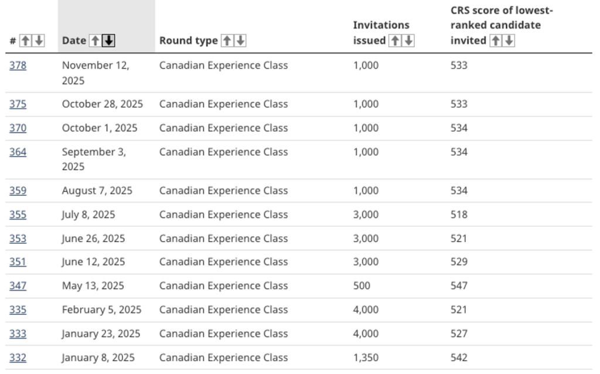The height and width of the screenshot is (374, 600).
Task: Sort CRS score ascending arrow
Action: pyautogui.click(x=496, y=41)
